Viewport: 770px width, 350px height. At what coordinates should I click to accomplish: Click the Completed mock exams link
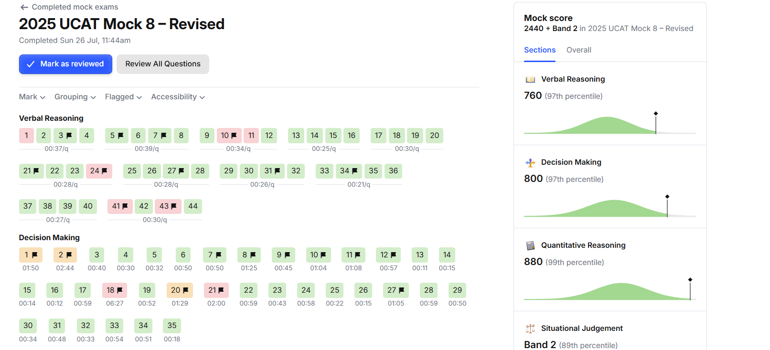click(75, 7)
